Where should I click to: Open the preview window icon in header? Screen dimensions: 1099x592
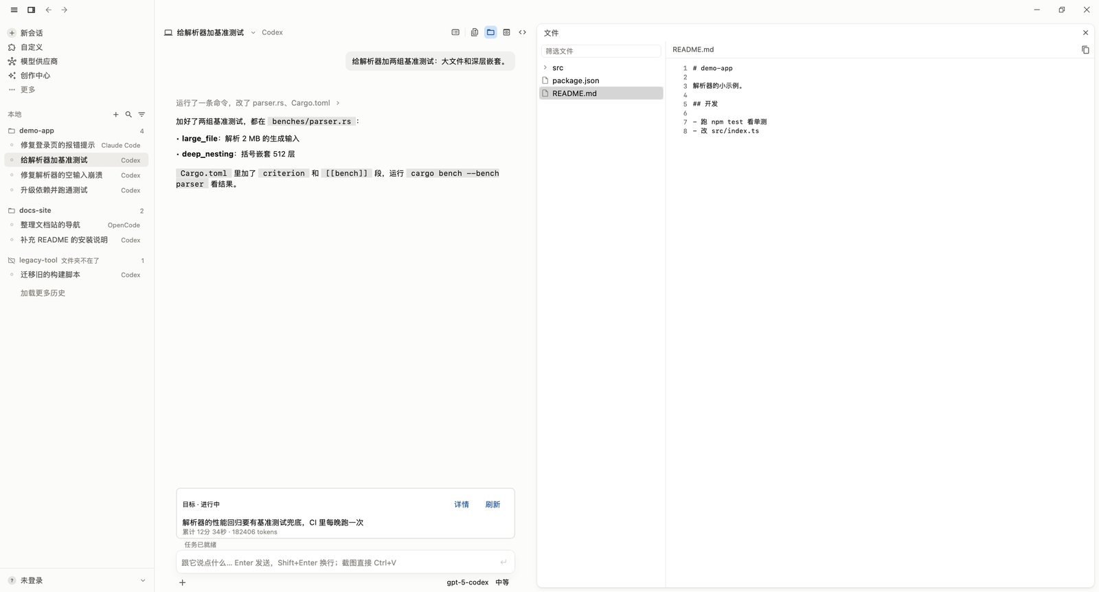tap(507, 32)
